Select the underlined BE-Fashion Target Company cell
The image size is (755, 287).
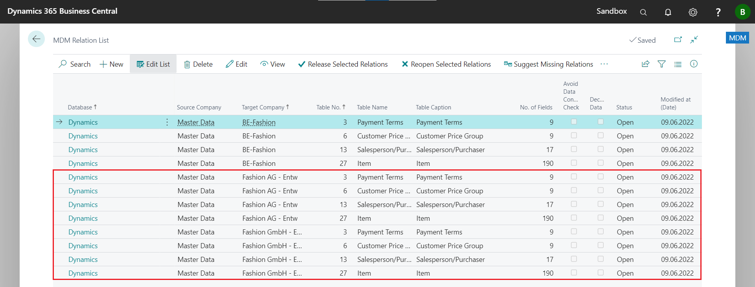tap(259, 122)
